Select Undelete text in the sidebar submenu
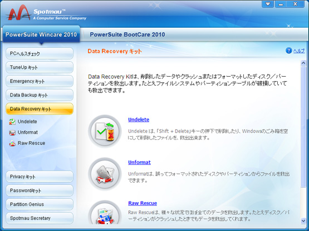The image size is (309, 231). pyautogui.click(x=27, y=122)
